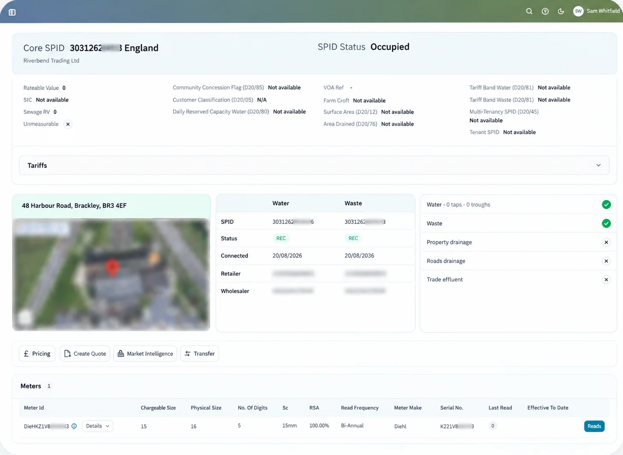Click Water connected date 20/08/2026
Screen dimensions: 623x455
(287, 256)
